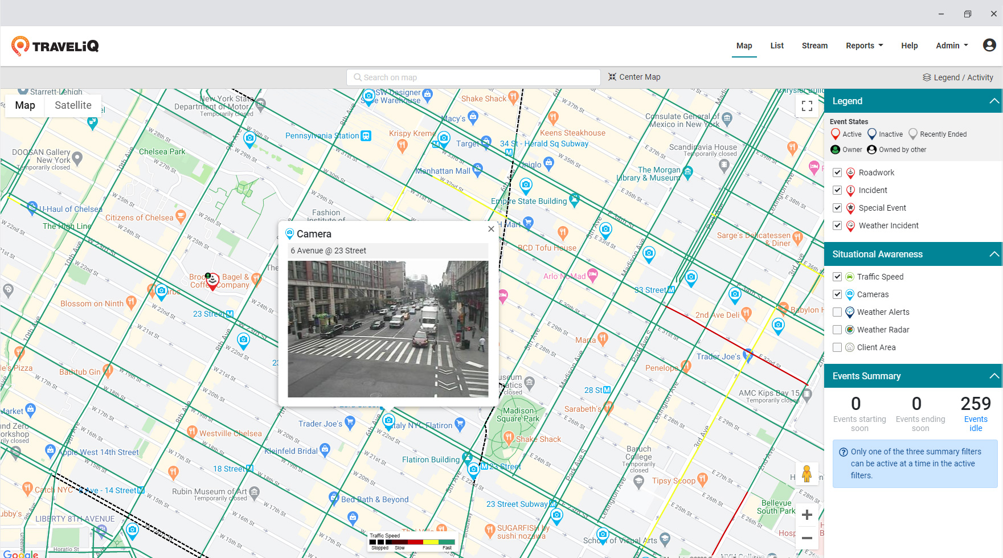Open the roadwork event marker near Brooklyn Bagel
Viewport: 1003px width, 558px height.
pyautogui.click(x=212, y=280)
